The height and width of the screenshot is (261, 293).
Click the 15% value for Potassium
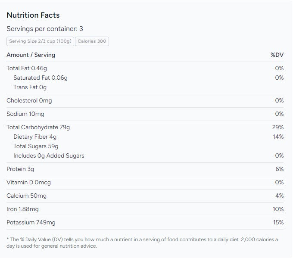(x=278, y=222)
